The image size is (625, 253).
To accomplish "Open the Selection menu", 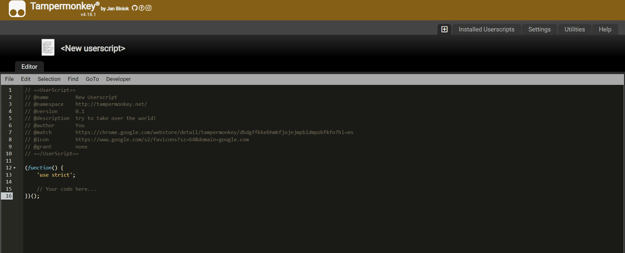I will pos(49,79).
